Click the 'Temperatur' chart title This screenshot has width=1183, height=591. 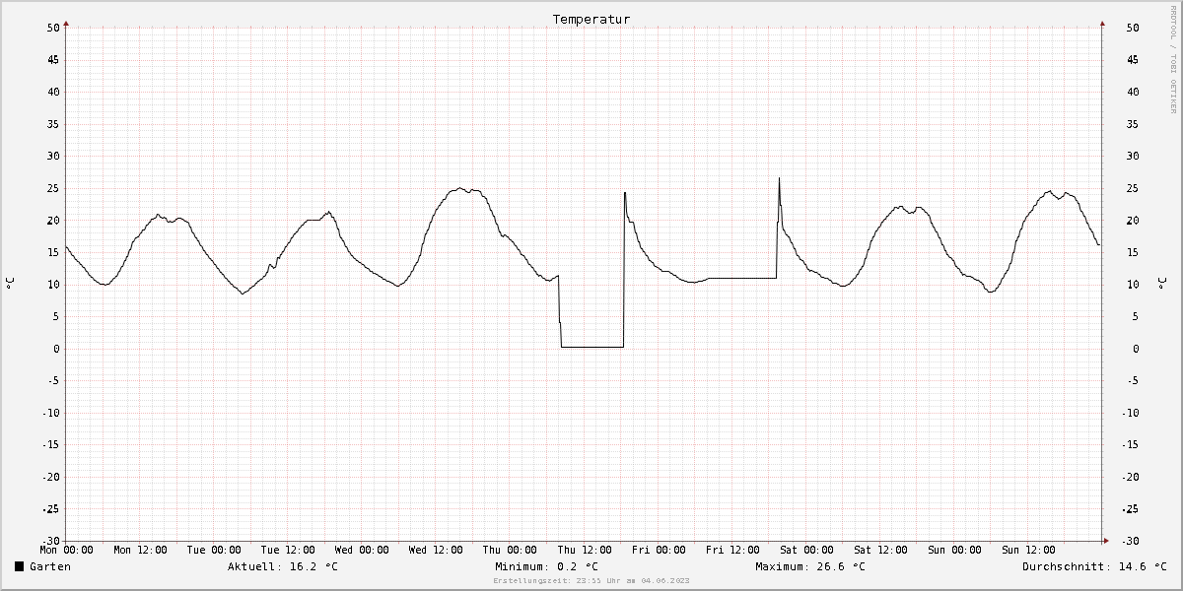tap(591, 19)
